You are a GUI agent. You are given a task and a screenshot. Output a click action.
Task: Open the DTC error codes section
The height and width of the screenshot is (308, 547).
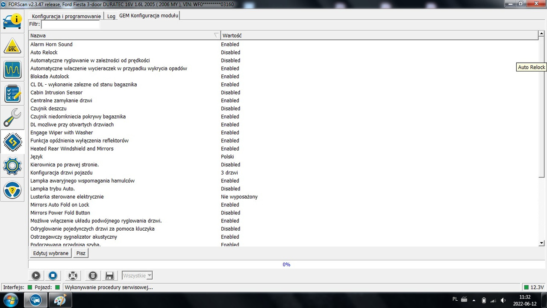coord(12,45)
